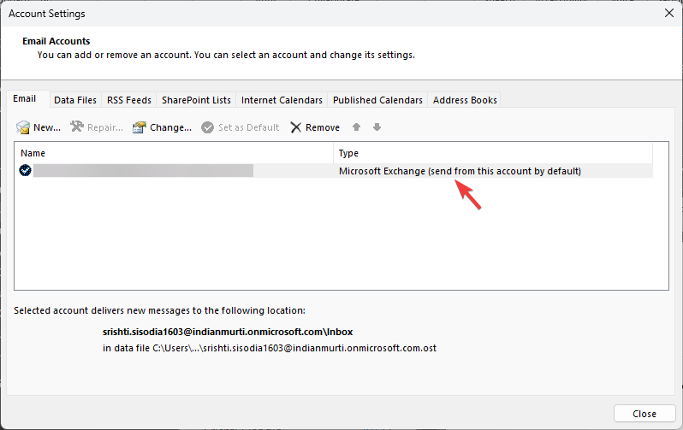This screenshot has height=430, width=683.
Task: Click the Repair... label
Action: [x=105, y=127]
